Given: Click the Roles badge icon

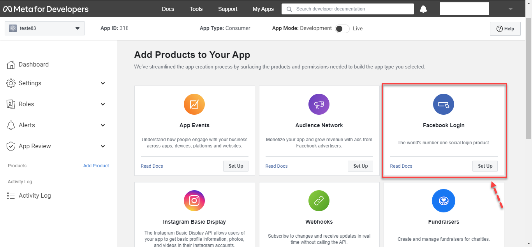Looking at the screenshot, I should click(11, 104).
